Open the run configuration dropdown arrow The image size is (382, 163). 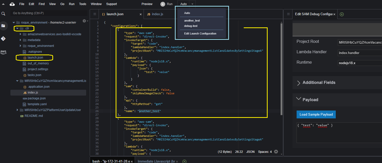(192, 4)
